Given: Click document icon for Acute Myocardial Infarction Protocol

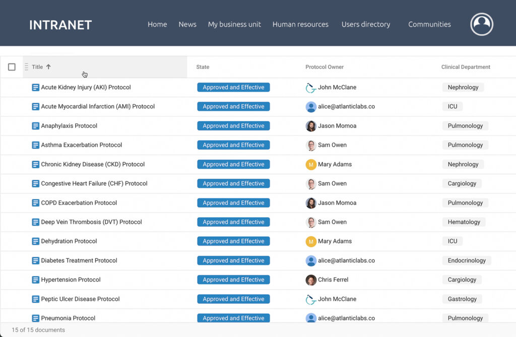Looking at the screenshot, I should [x=36, y=107].
